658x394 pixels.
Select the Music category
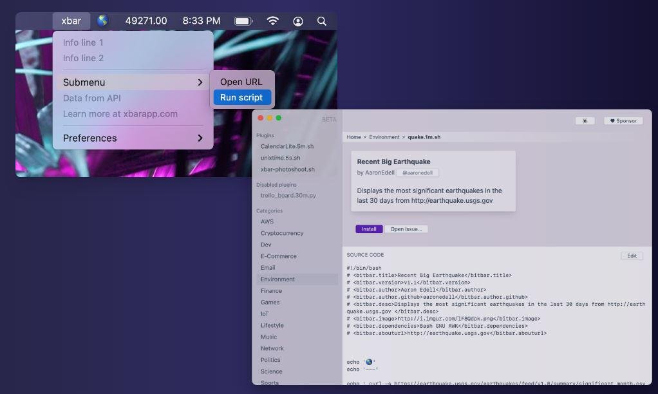pyautogui.click(x=268, y=337)
